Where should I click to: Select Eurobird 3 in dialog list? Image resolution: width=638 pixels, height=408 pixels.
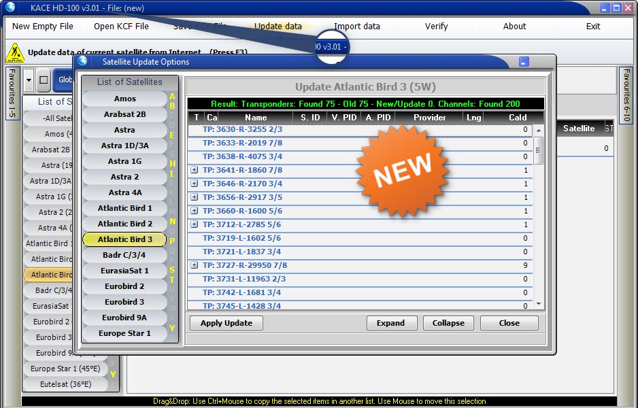pos(125,302)
